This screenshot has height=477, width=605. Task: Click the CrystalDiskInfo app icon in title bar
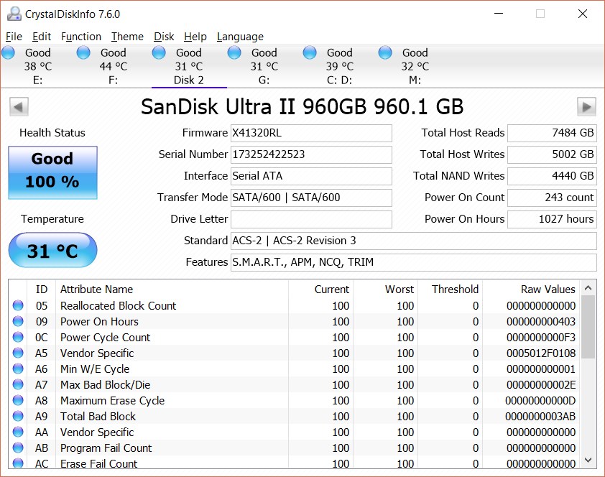point(14,14)
